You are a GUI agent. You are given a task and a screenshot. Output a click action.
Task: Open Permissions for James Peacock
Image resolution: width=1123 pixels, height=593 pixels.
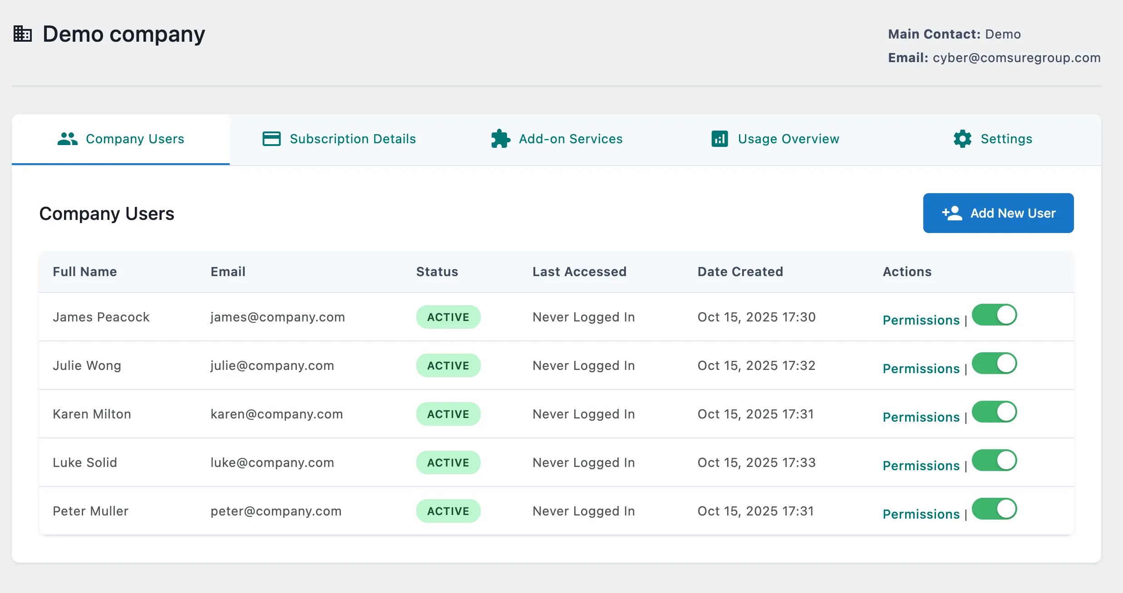click(x=921, y=320)
